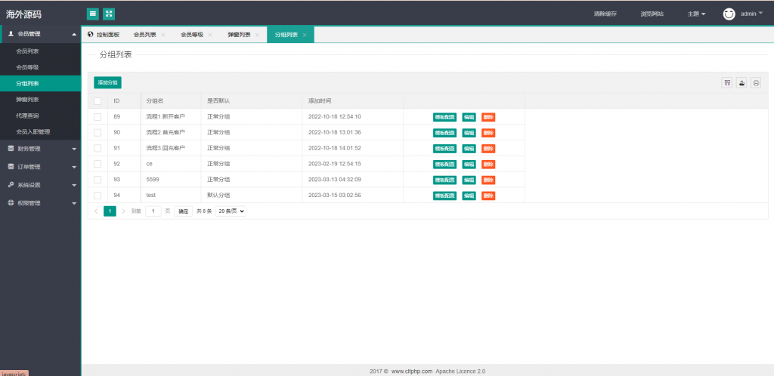Check the checkbox for row ID 89
This screenshot has height=376, width=774.
(98, 117)
